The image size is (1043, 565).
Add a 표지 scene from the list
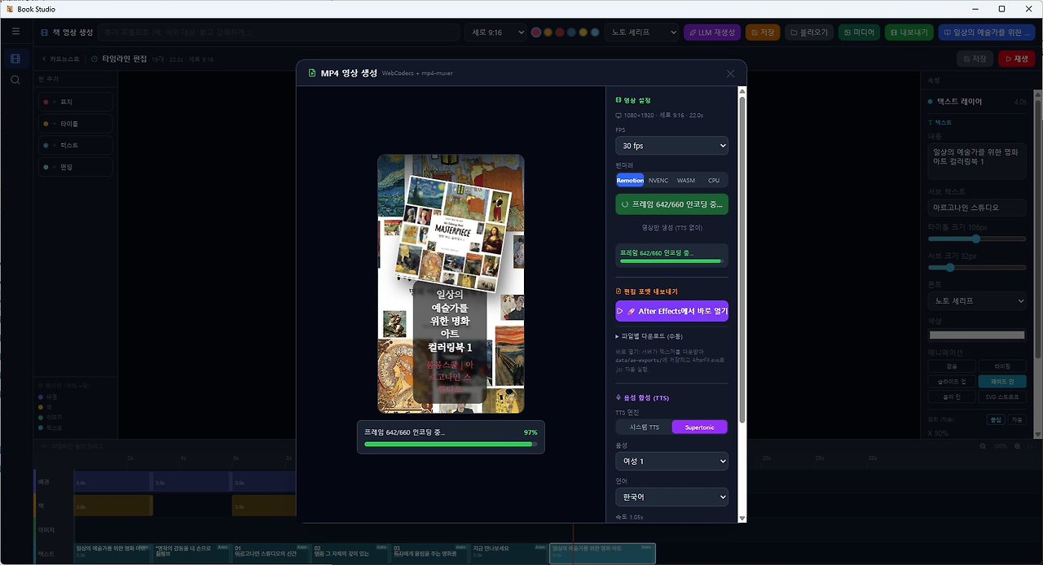(76, 102)
